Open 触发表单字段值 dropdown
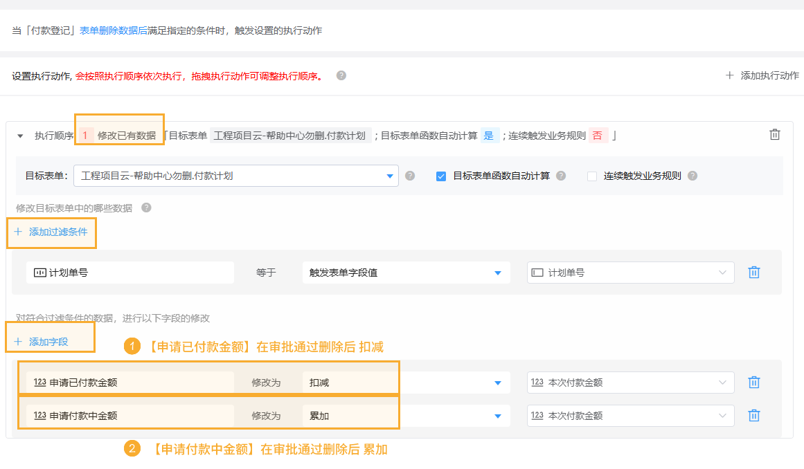This screenshot has height=469, width=804. 406,273
